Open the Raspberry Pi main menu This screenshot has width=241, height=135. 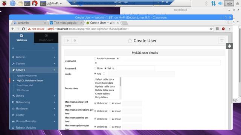(x=4, y=3)
